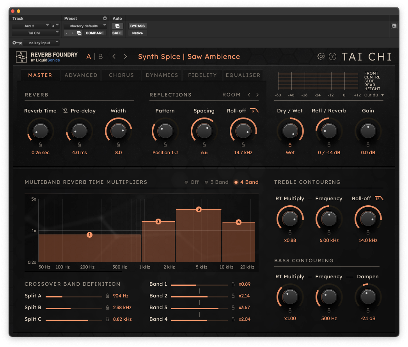Open the EQUALISER tab
Screen dimensions: 408x347
[243, 75]
